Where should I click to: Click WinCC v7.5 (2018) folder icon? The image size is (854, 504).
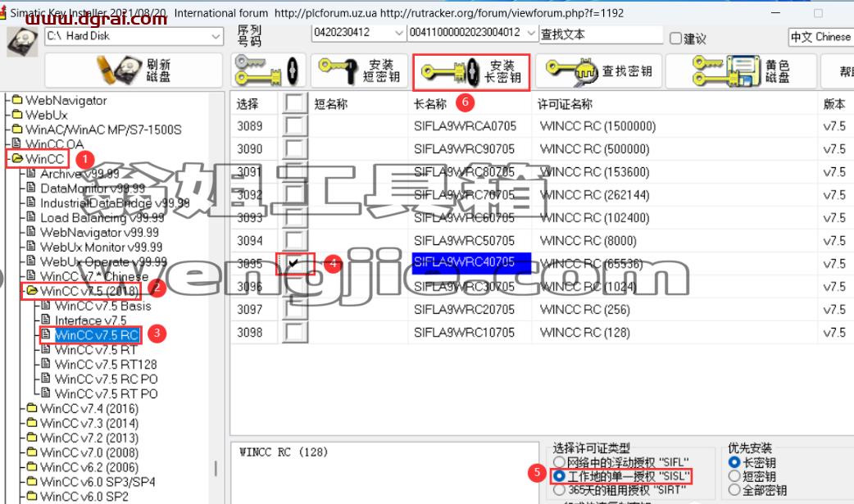[x=32, y=290]
